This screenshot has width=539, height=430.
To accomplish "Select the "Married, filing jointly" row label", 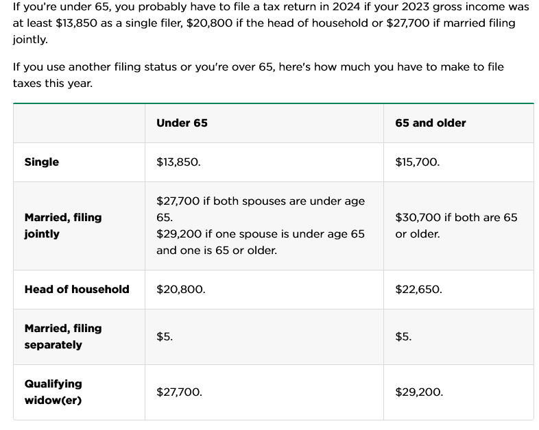I will point(63,226).
